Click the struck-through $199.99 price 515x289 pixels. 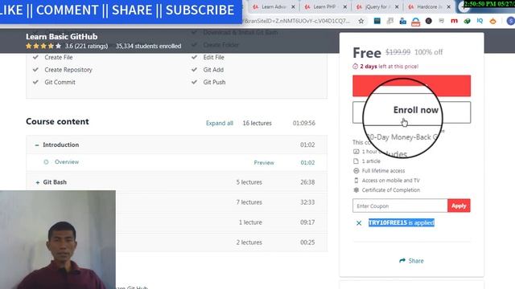398,52
